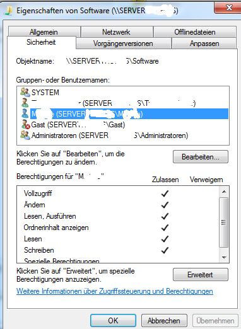Click scrollbar down arrow in permissions list
The height and width of the screenshot is (329, 241).
pyautogui.click(x=224, y=257)
